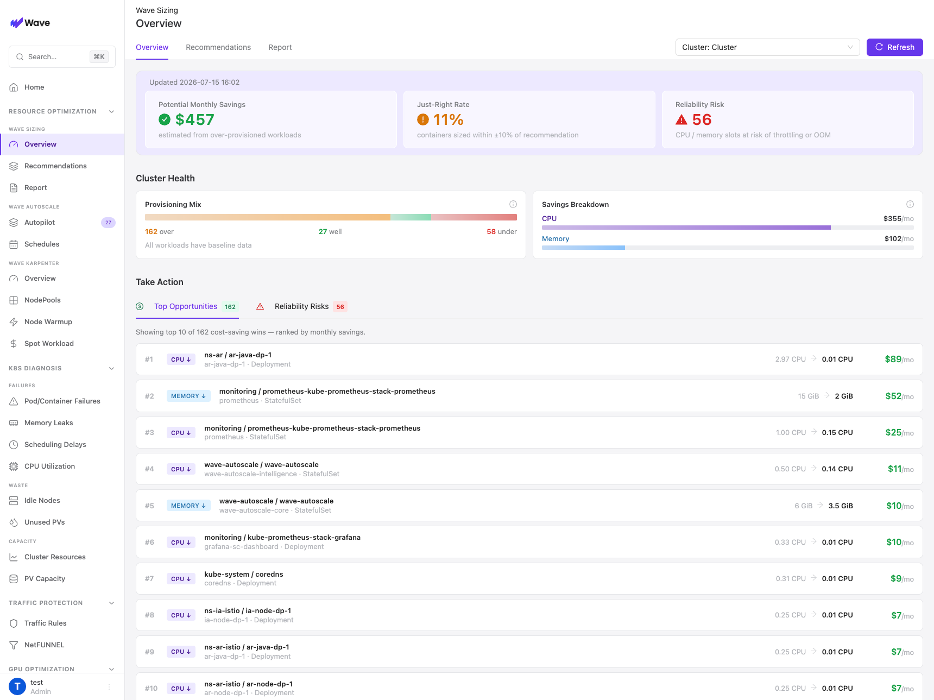Click the Recommendations layers icon in sidebar
Viewport: 934px width, 700px height.
14,166
